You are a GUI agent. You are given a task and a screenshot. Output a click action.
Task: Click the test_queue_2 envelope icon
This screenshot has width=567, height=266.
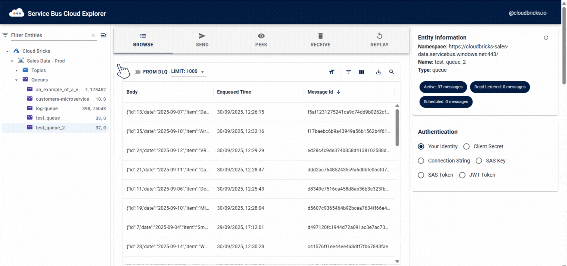click(30, 127)
